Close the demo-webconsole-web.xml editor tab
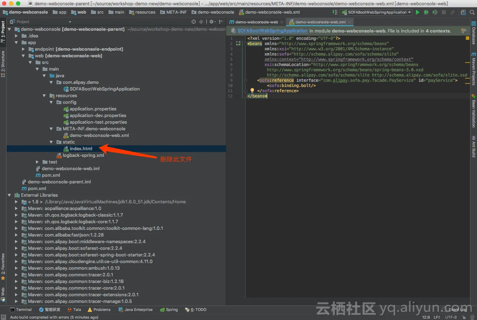477x320 pixels. [350, 22]
